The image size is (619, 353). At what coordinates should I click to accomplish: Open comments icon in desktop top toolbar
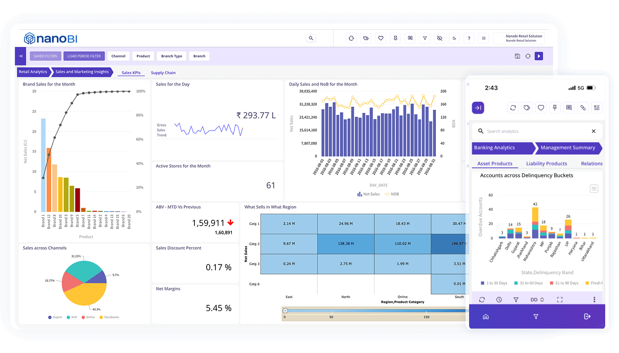click(x=410, y=38)
